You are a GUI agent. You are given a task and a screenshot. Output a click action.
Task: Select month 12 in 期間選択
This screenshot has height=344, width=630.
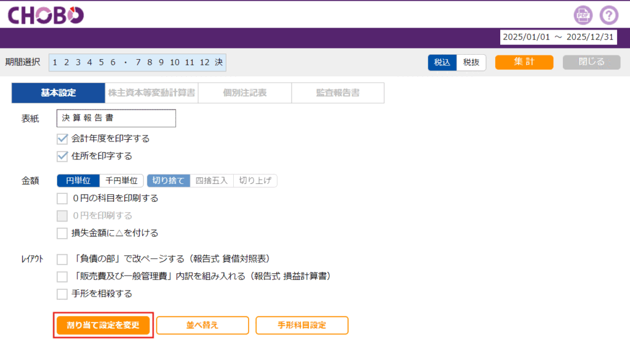coord(204,62)
